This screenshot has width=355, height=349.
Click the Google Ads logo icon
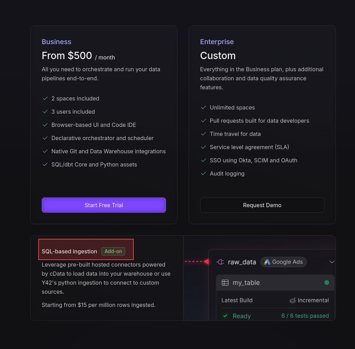pyautogui.click(x=267, y=262)
